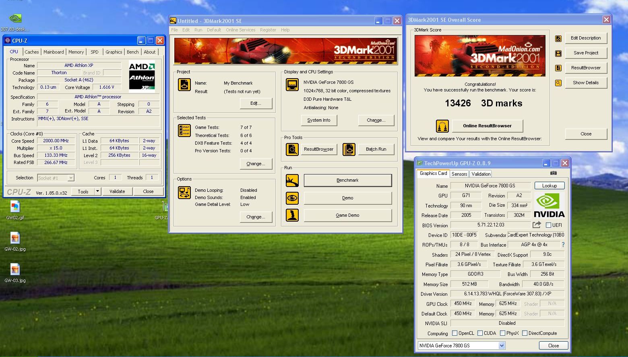Click the ResultBrowser icon in score window
Screen dimensions: 628x357
[x=558, y=68]
